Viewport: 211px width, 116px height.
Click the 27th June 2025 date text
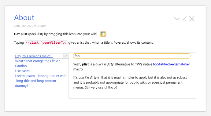coord(30,26)
